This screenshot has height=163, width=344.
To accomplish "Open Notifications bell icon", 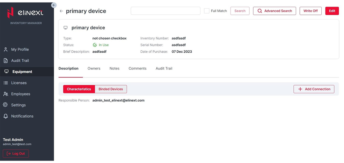I will point(6,116).
